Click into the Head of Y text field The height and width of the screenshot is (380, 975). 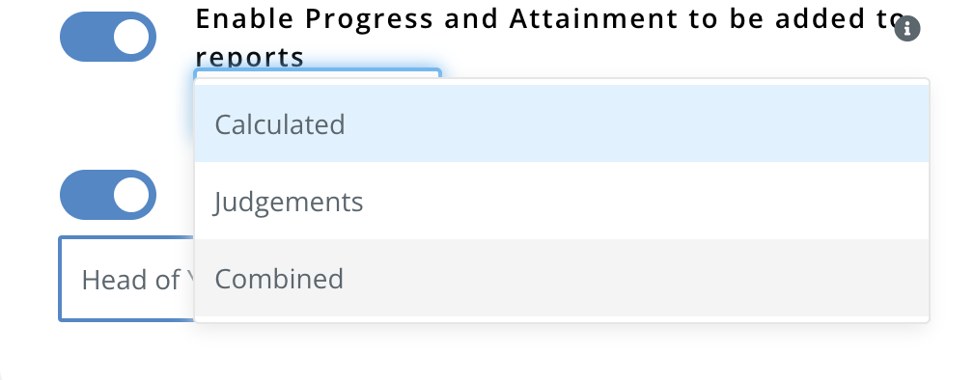coord(126,279)
